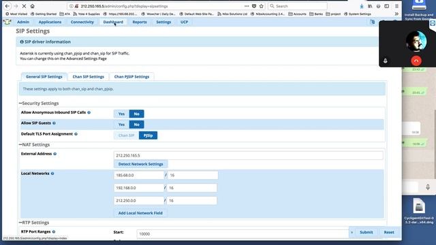Click the Pocket shield icon in address bar

tap(254, 6)
